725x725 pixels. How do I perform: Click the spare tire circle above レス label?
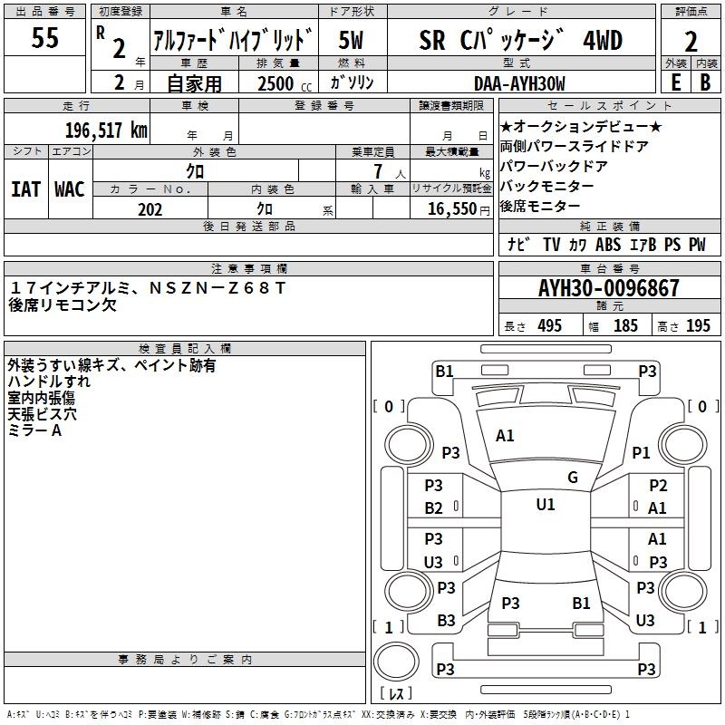coord(396,660)
